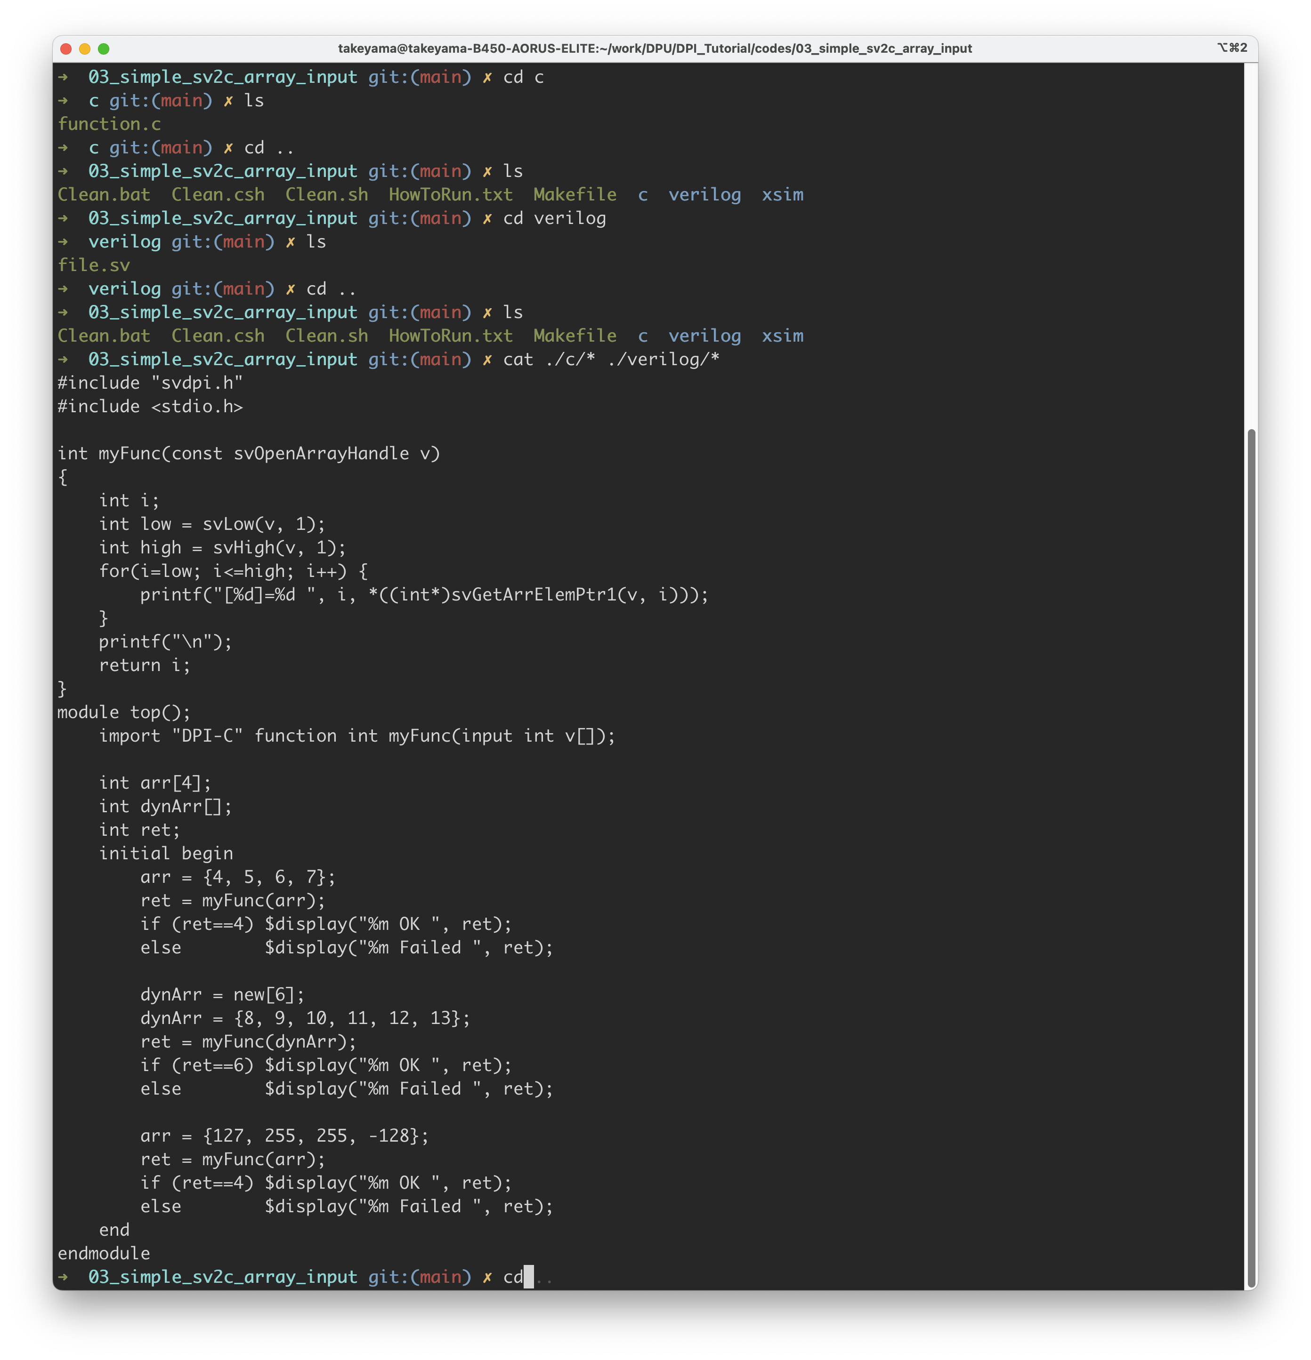1311x1360 pixels.
Task: Click the ⌥⌘2 shortcut indicator in title bar
Action: click(1232, 48)
